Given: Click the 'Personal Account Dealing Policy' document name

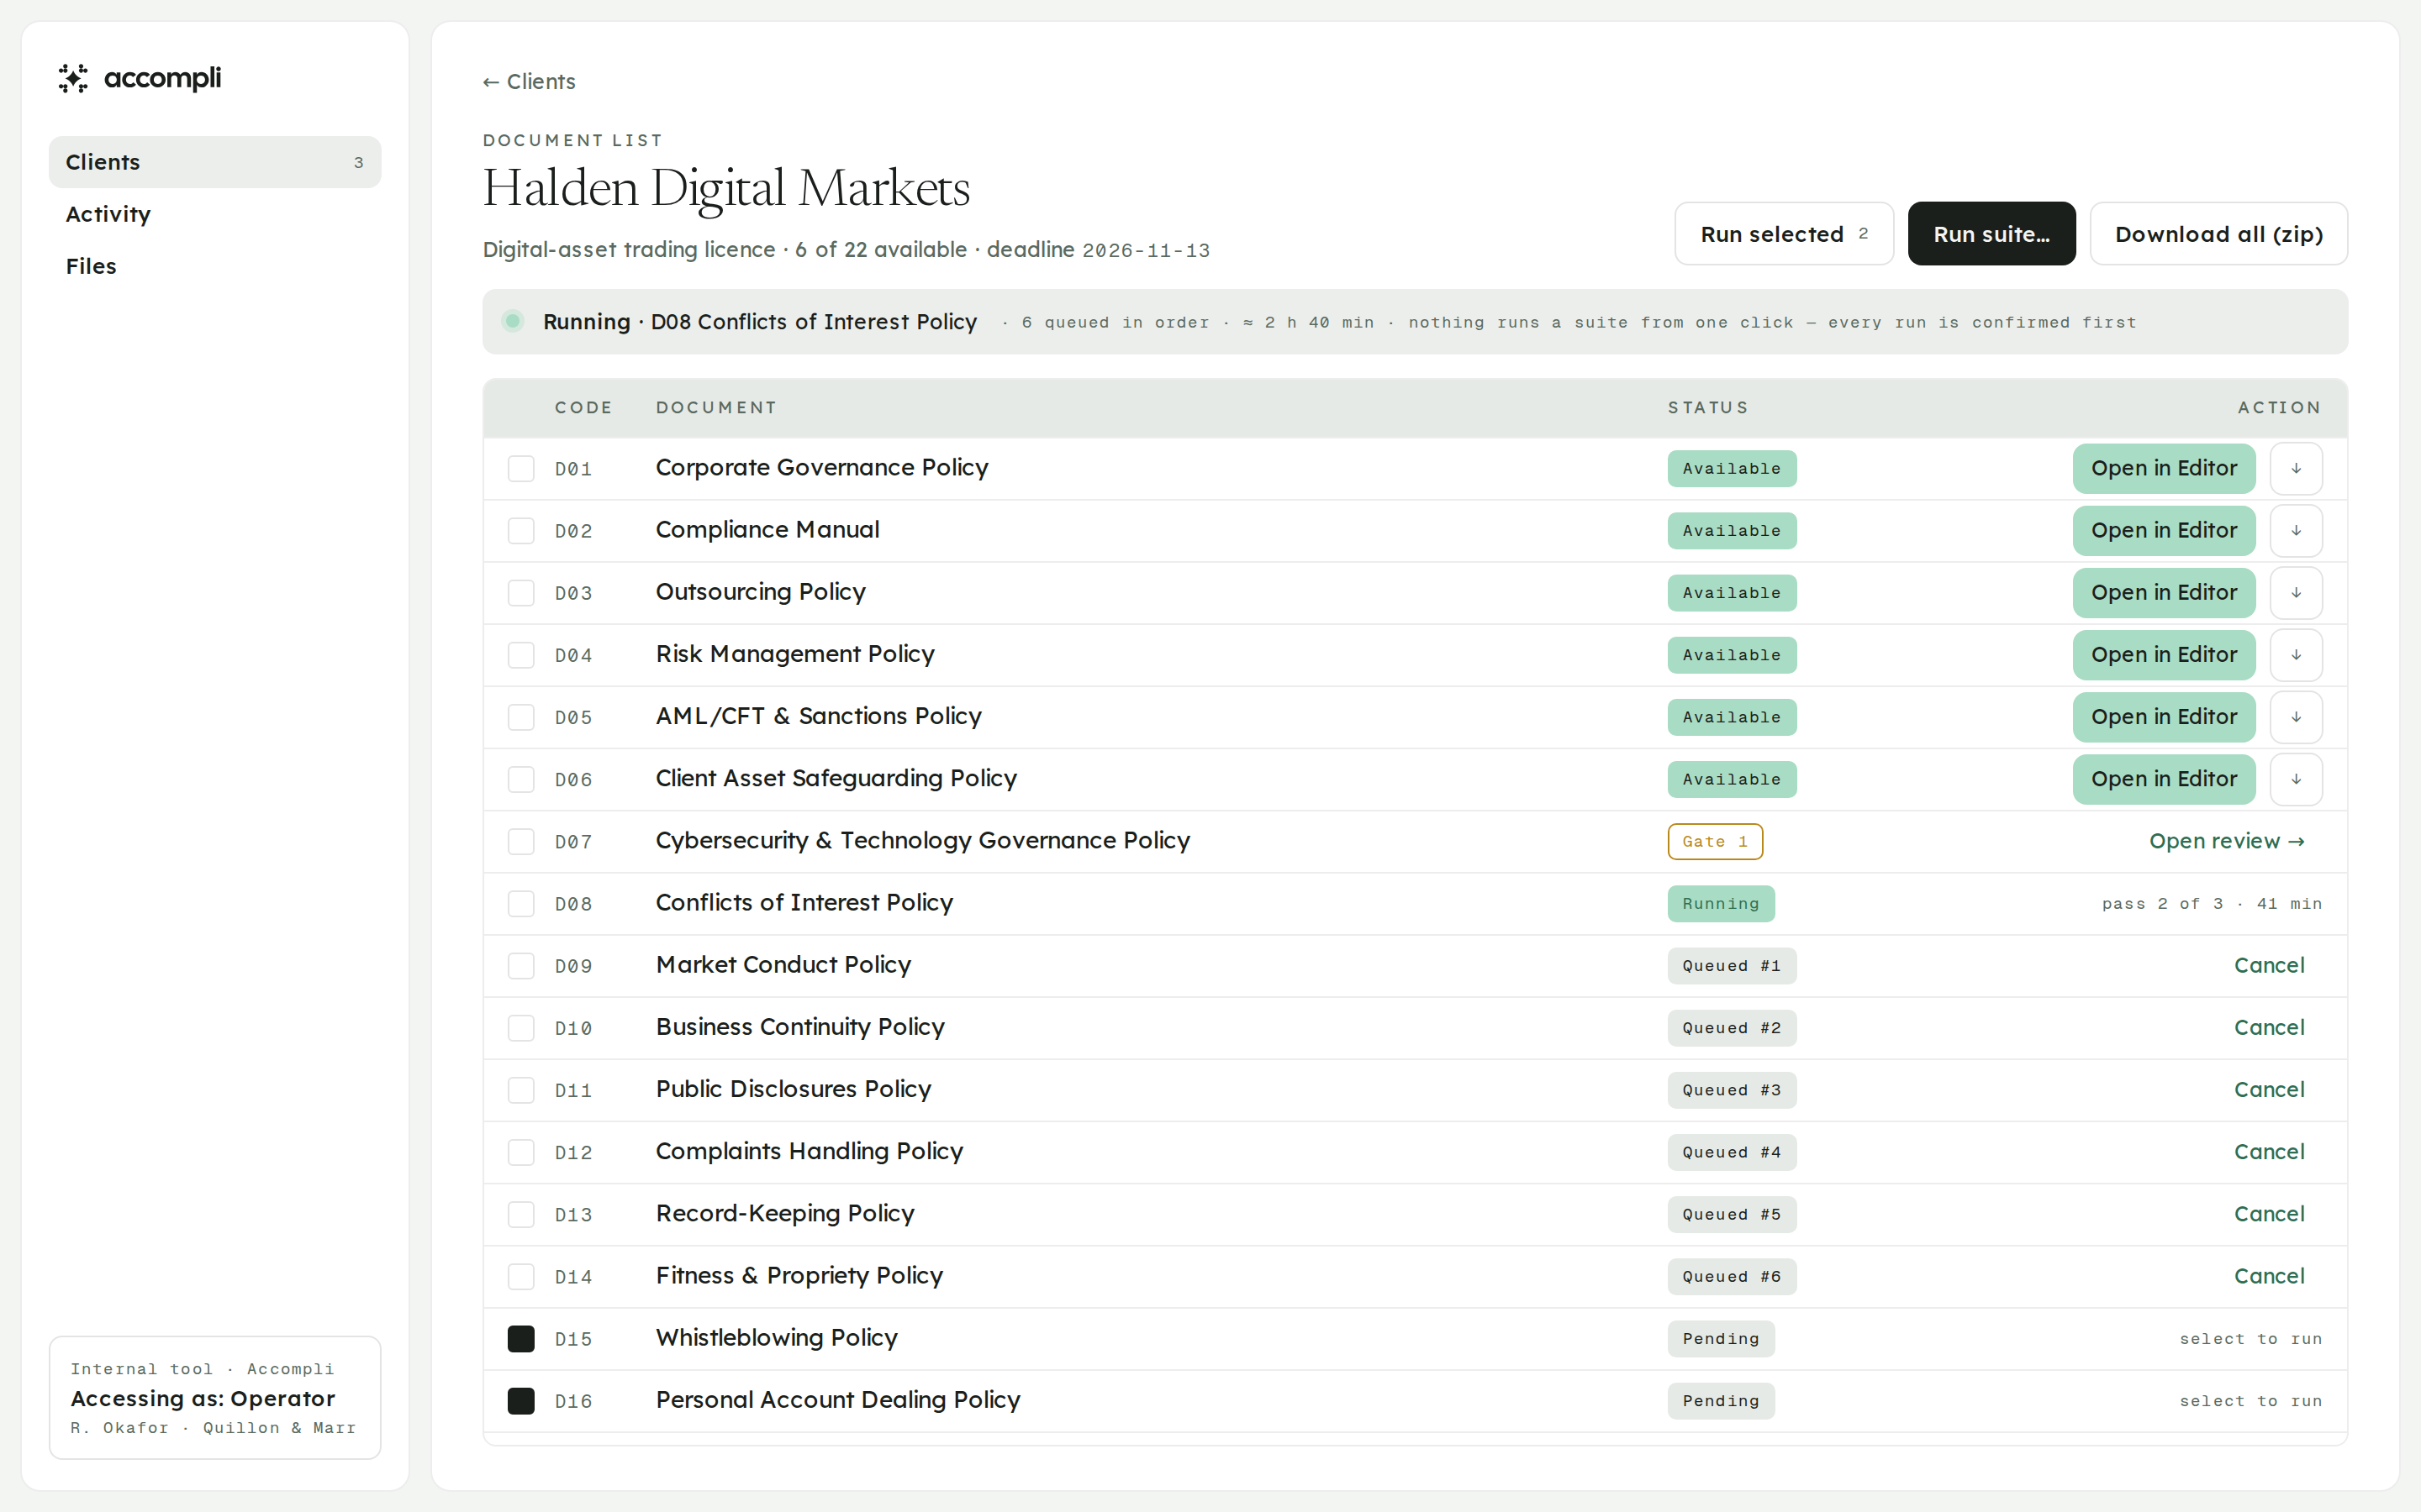Looking at the screenshot, I should 837,1400.
